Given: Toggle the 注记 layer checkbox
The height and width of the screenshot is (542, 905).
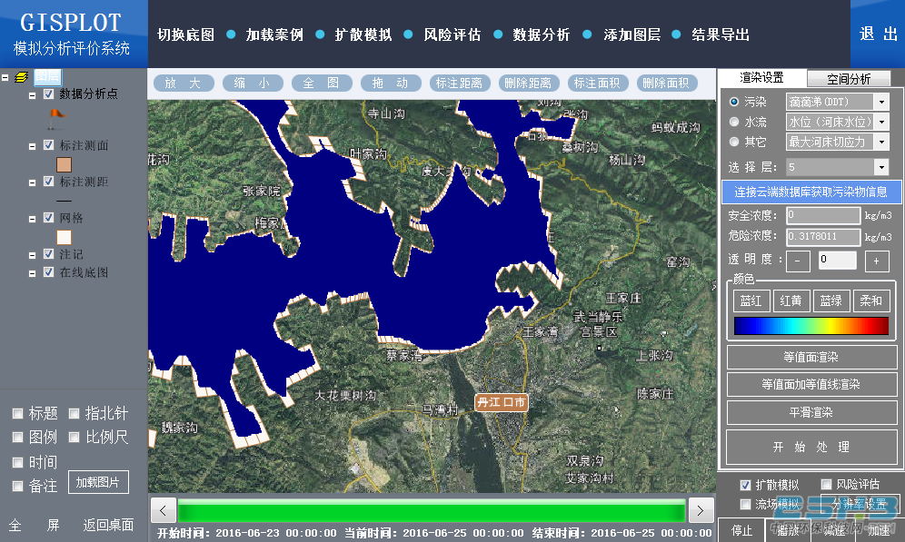Looking at the screenshot, I should pos(49,254).
